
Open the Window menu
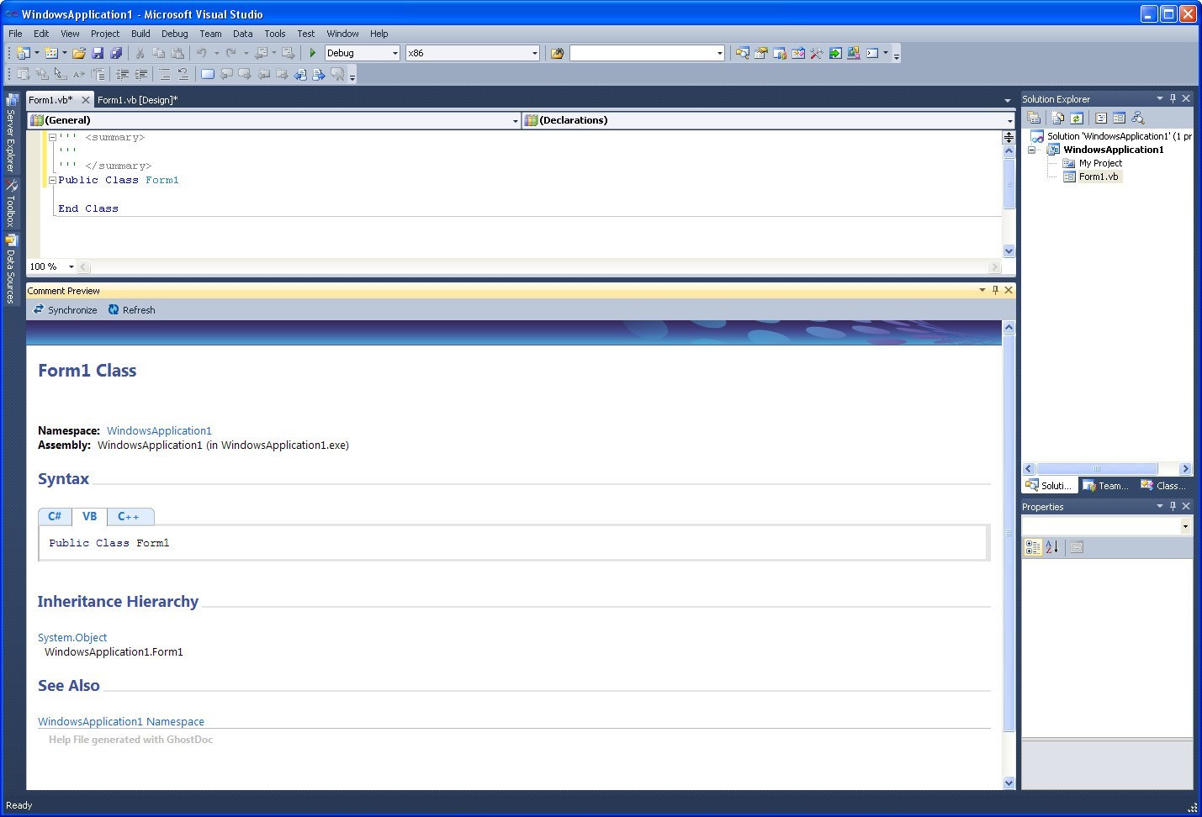coord(342,34)
